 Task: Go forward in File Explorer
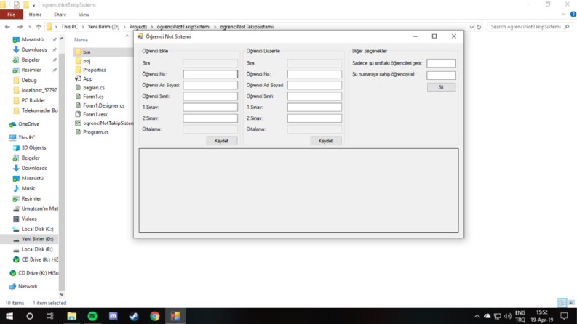click(20, 27)
